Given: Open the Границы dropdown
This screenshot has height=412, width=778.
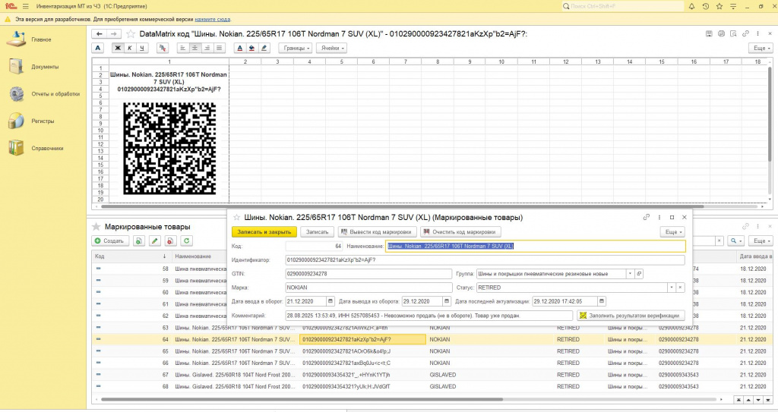Looking at the screenshot, I should (296, 48).
